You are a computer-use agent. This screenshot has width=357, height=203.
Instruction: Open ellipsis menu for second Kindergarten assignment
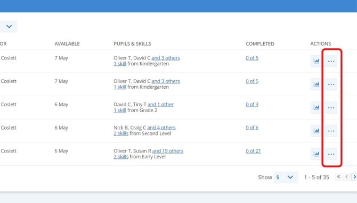331,84
